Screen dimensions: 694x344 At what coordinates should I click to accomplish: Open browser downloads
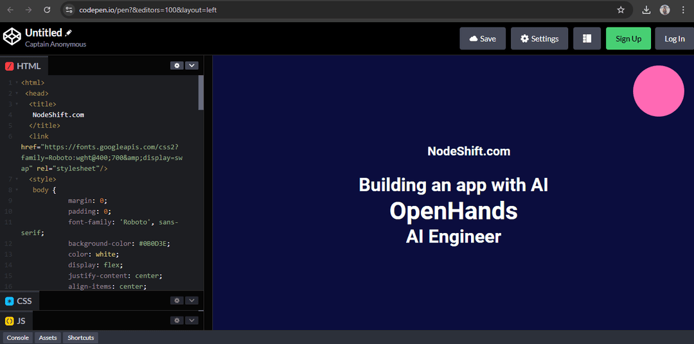[646, 10]
